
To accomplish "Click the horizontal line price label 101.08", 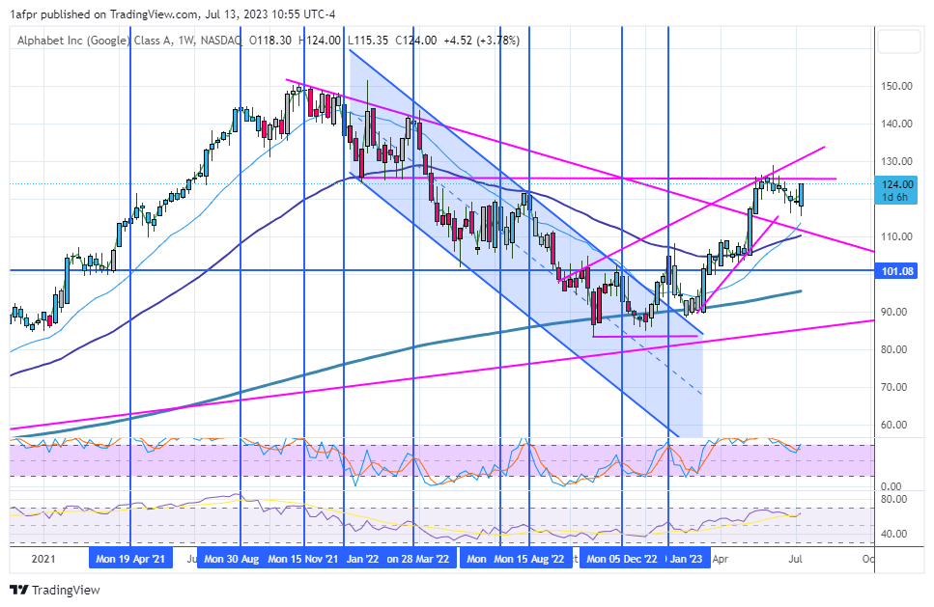I will coord(897,271).
